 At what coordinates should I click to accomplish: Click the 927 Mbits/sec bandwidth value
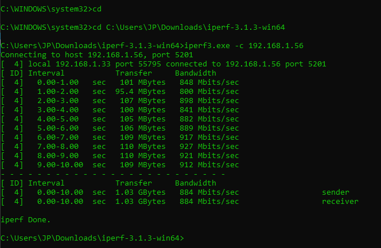[x=209, y=147]
